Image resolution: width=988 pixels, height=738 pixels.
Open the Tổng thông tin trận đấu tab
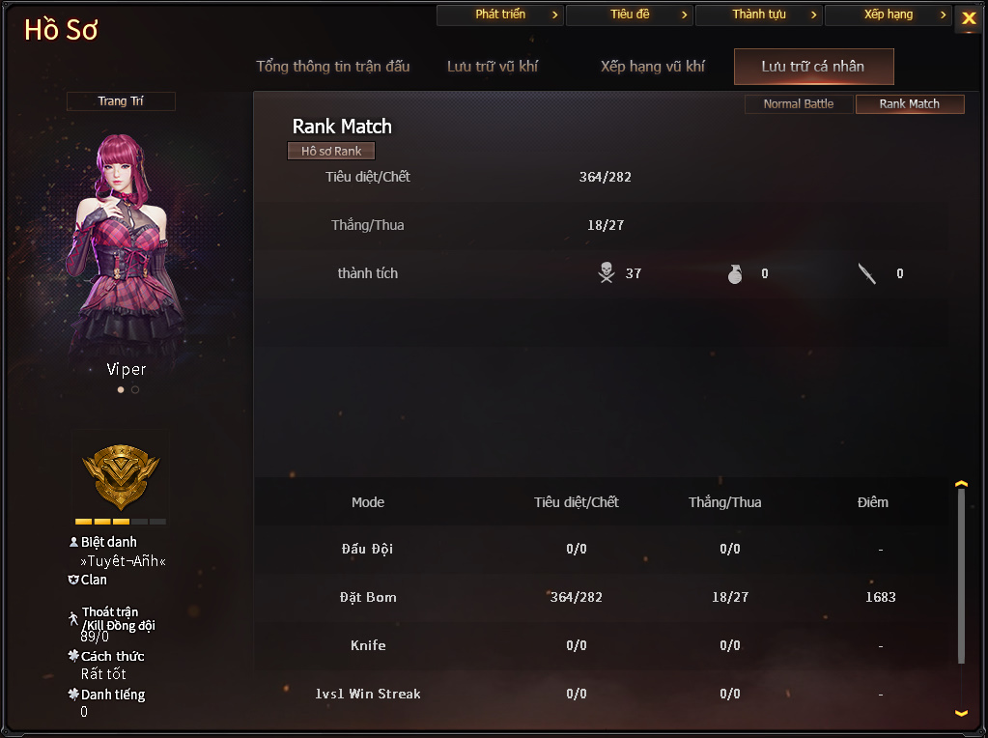(332, 67)
